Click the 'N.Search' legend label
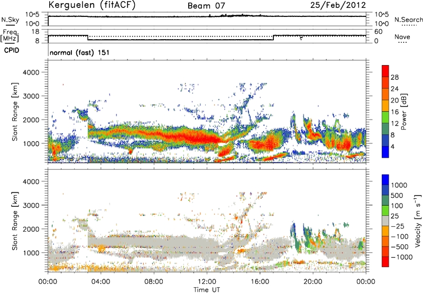Viewport: 423px width, 293px height. [x=408, y=20]
